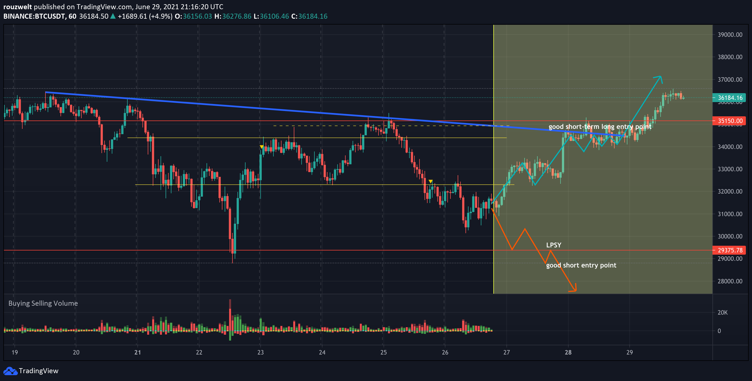Click the Buying Selling Volume indicator title
Viewport: 752px width, 381px height.
(43, 303)
